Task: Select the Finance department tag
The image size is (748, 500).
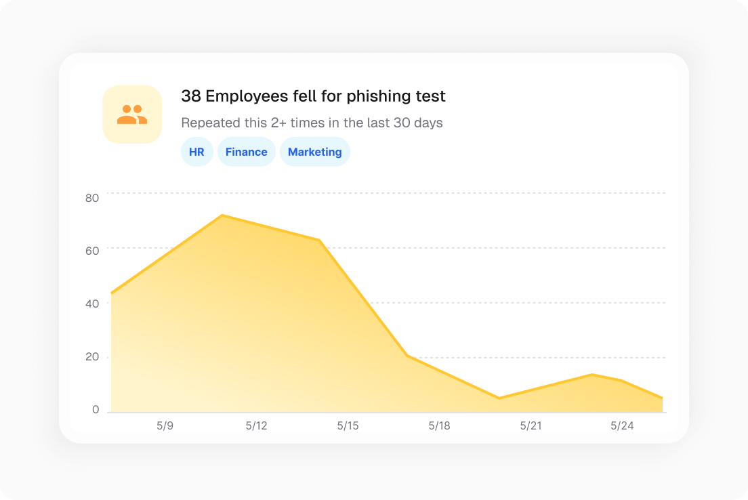Action: 246,152
